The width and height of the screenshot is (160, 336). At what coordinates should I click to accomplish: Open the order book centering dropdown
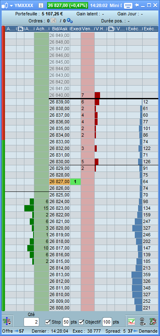point(7,321)
